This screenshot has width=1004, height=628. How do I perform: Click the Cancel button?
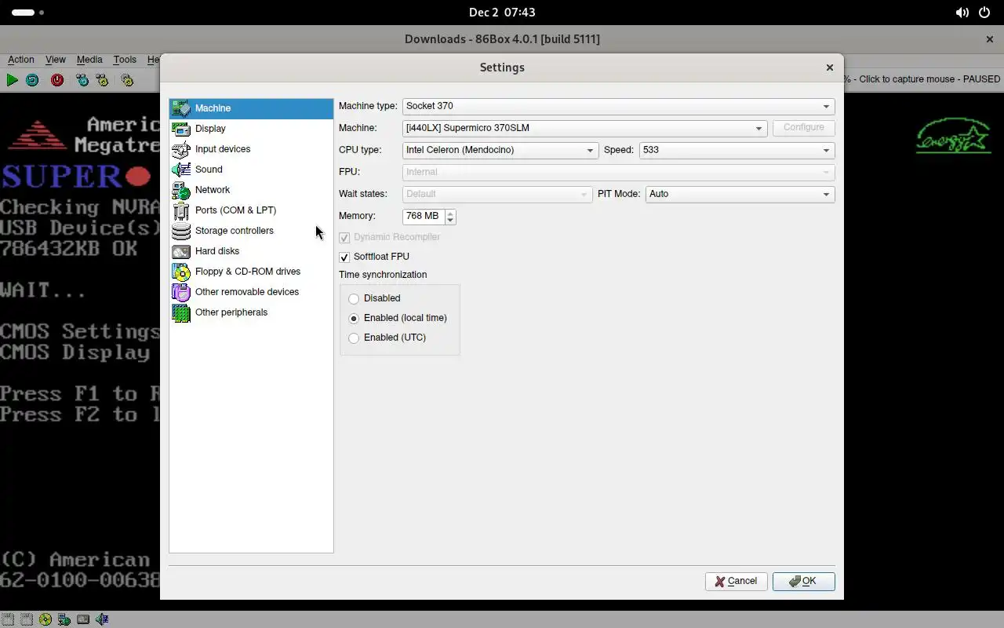click(x=736, y=582)
